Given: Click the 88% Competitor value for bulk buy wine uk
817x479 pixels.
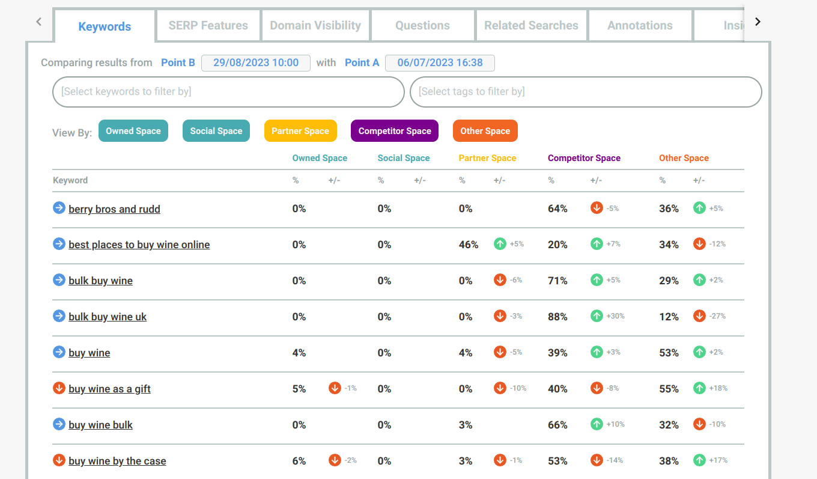Looking at the screenshot, I should pos(557,317).
